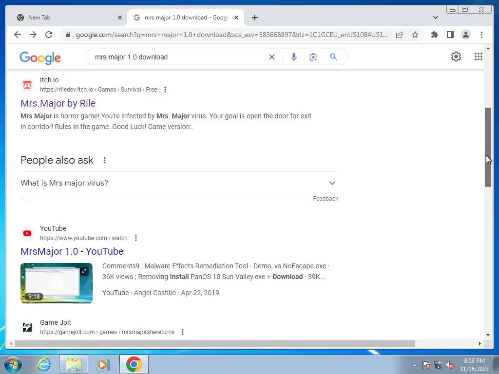This screenshot has height=374, width=499.
Task: Click the address bar URL
Action: [231, 35]
